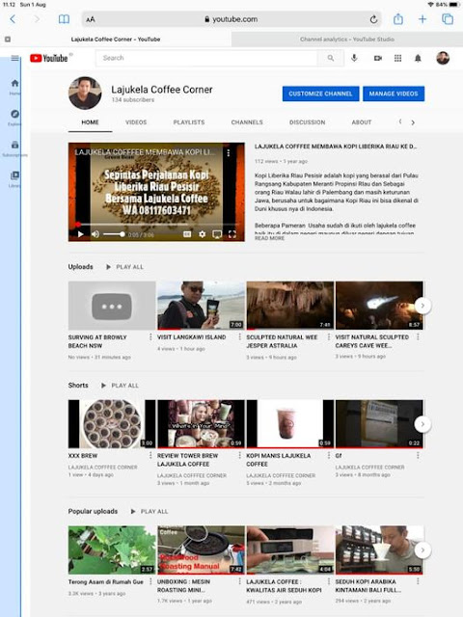Click the YouTube logo
Screen dimensions: 463x617
pos(49,58)
